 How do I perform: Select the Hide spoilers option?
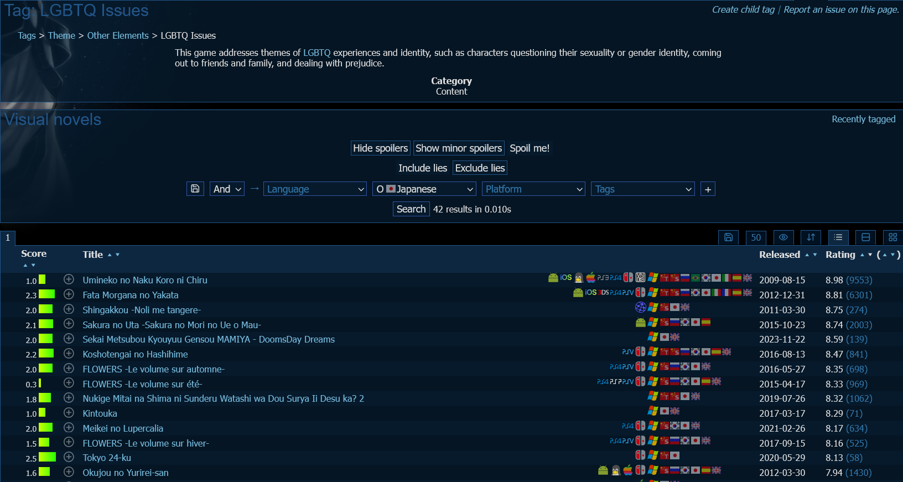[381, 148]
